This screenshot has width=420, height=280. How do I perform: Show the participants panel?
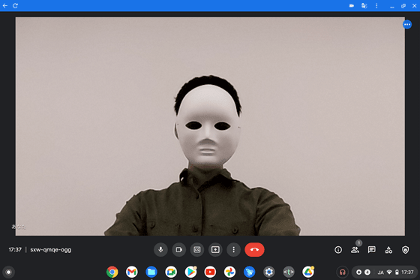(355, 250)
